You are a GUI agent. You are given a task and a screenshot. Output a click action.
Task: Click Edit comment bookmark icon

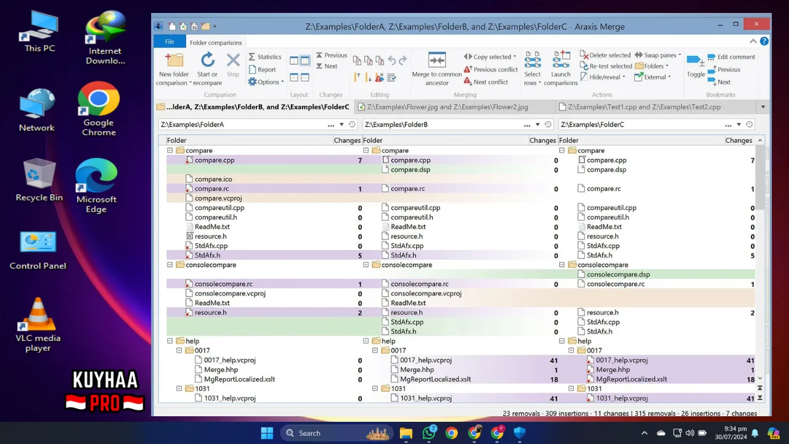click(713, 57)
